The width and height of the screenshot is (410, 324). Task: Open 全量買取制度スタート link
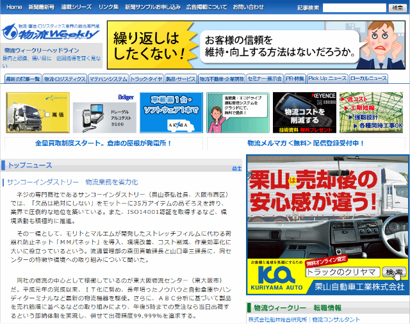[103, 143]
